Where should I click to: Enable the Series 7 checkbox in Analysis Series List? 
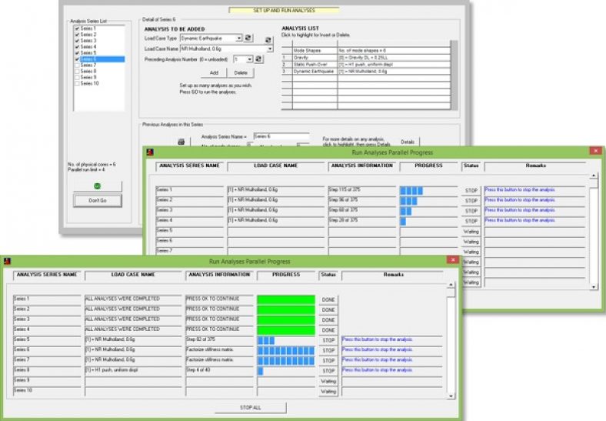pos(77,65)
